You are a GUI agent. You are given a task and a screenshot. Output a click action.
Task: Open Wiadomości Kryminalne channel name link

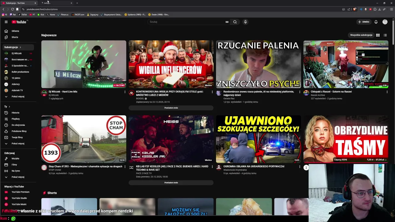click(235, 170)
